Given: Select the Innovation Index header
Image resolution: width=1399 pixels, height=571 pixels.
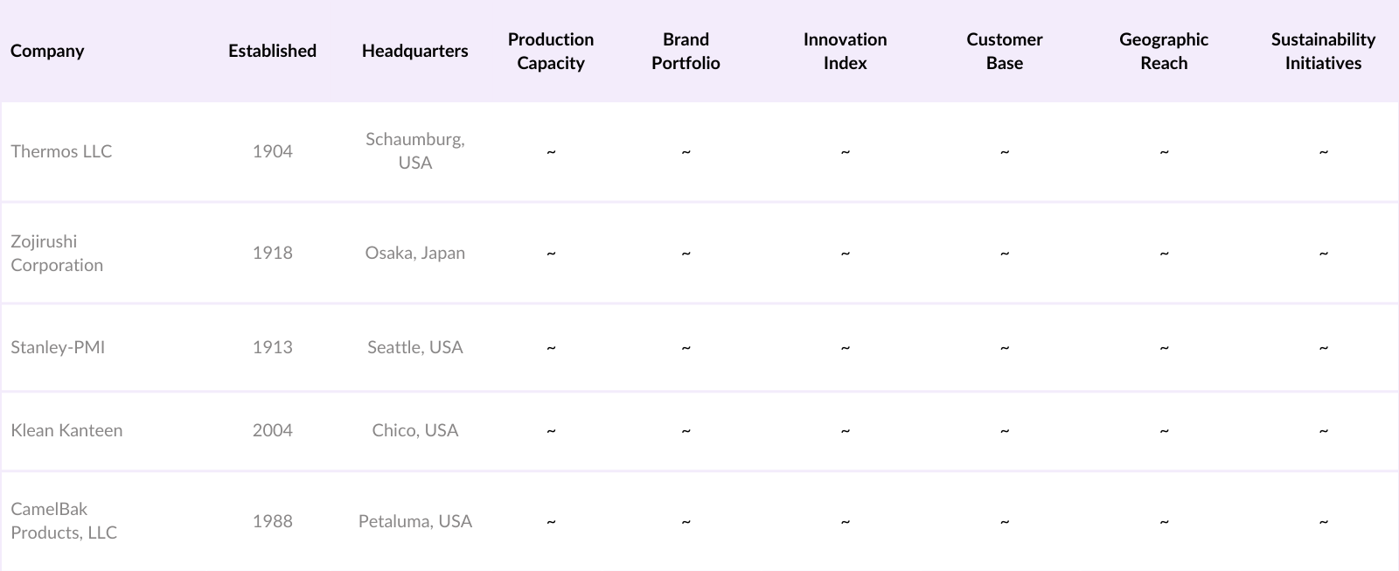Looking at the screenshot, I should [x=845, y=51].
